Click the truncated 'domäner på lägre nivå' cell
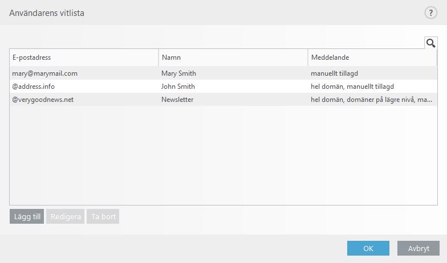Viewport: 447px width, 263px height. click(372, 100)
